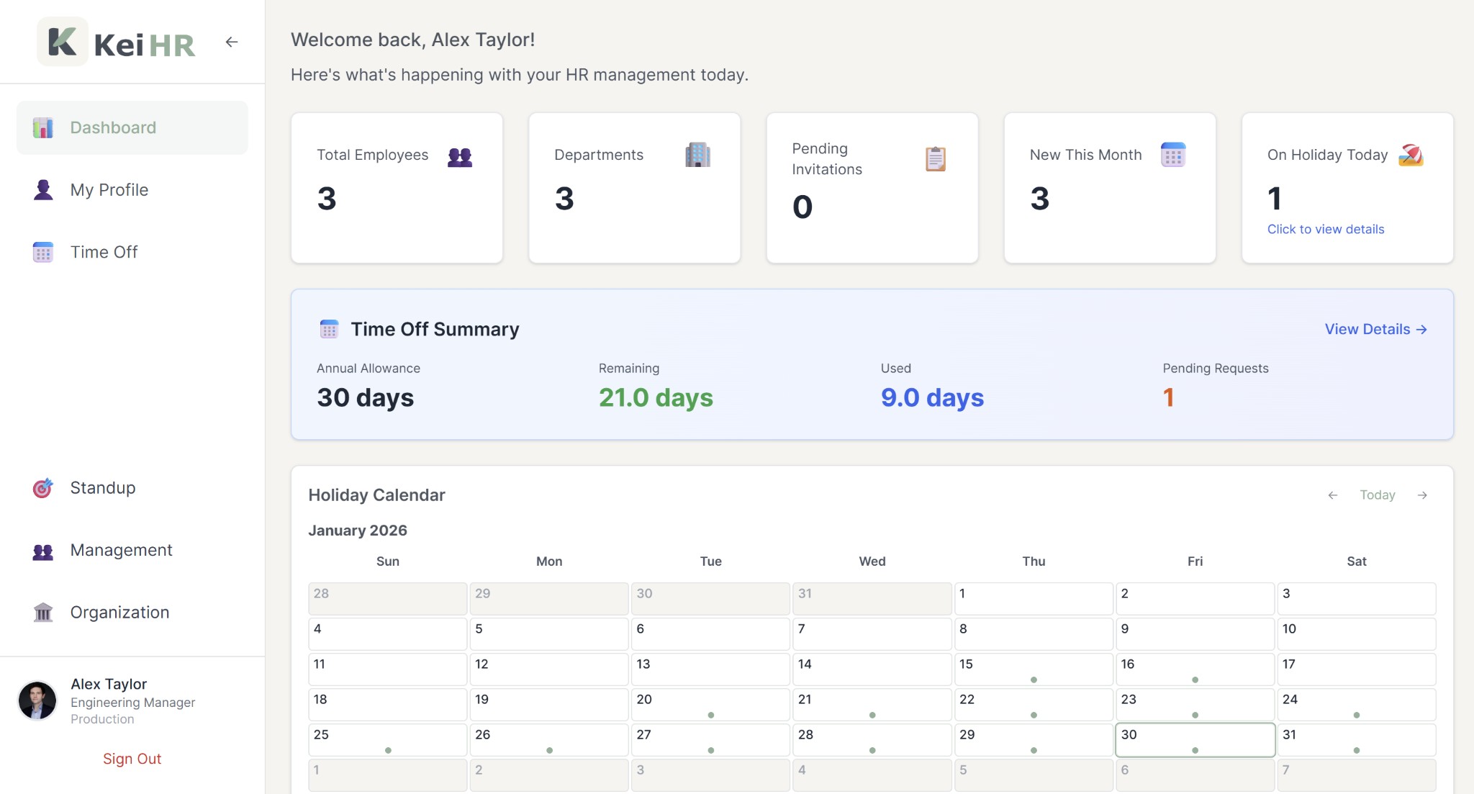Click the Dashboard bar chart icon
Screen dimensions: 1474x794
tap(43, 128)
